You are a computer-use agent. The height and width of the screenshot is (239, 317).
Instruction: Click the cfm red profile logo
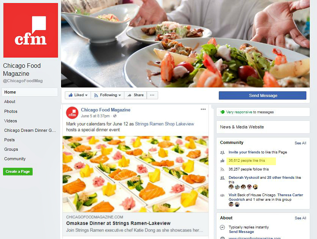pyautogui.click(x=31, y=30)
